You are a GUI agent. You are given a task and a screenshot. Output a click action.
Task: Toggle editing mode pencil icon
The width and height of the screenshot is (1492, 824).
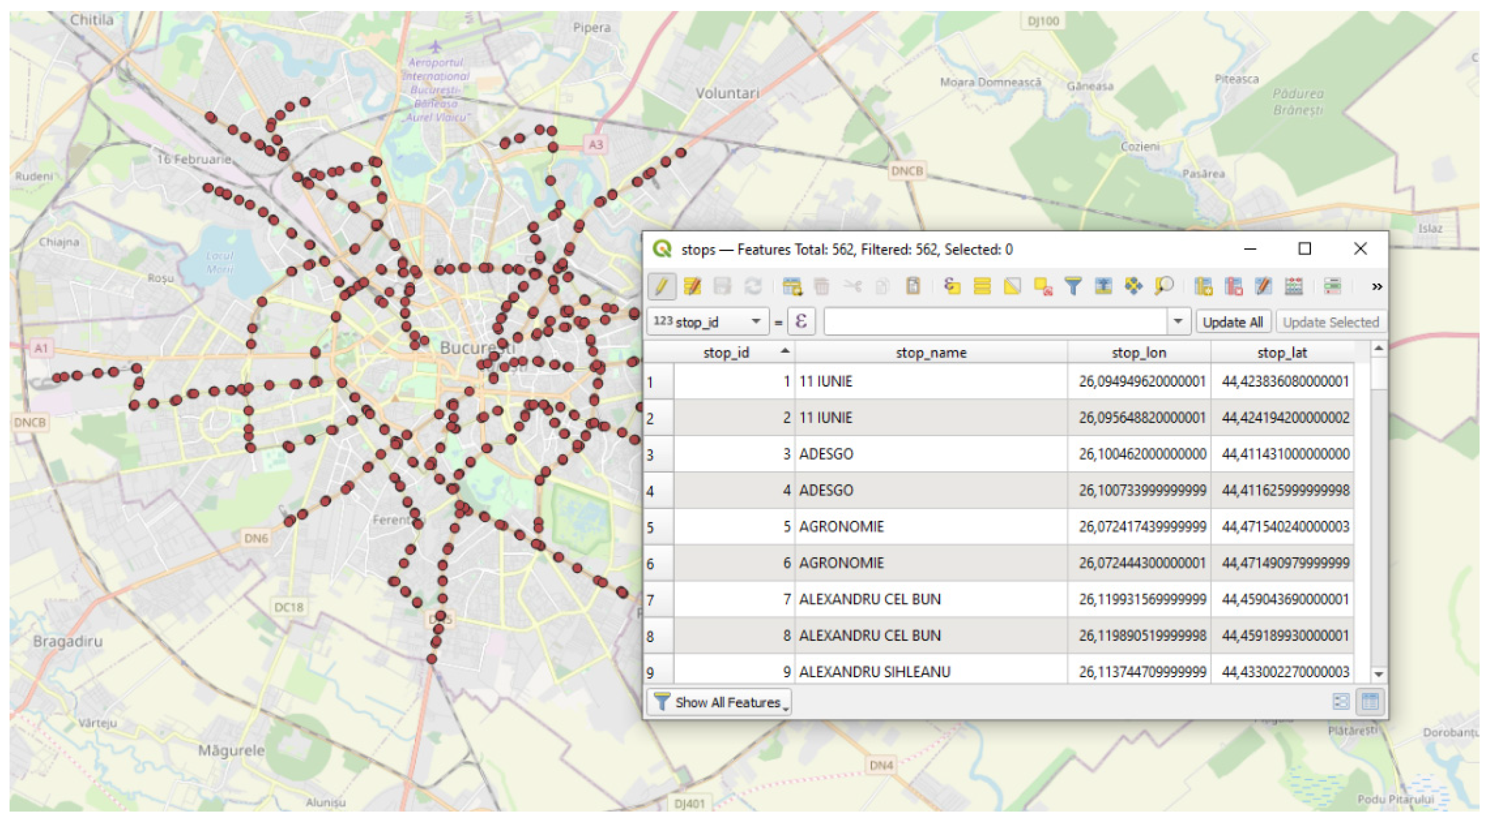coord(661,286)
